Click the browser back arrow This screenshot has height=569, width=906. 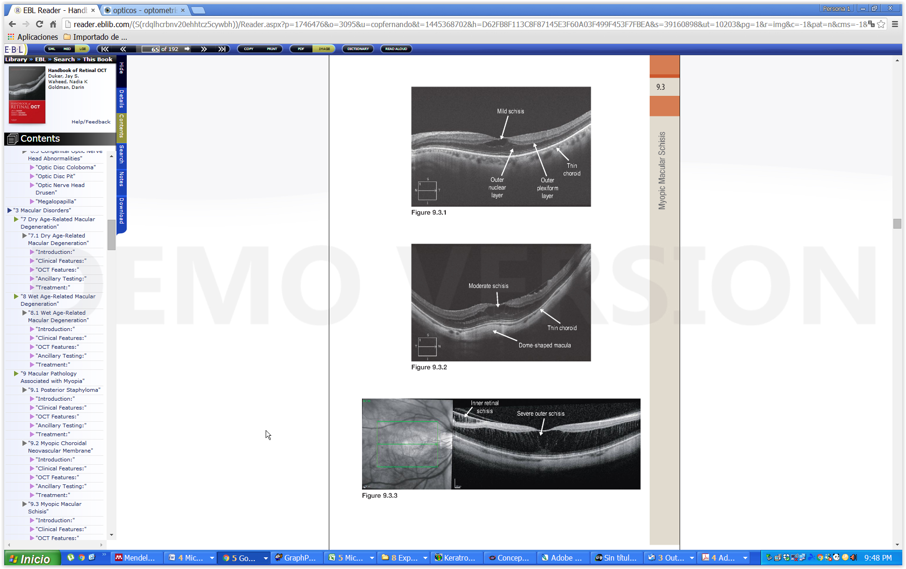(x=12, y=24)
